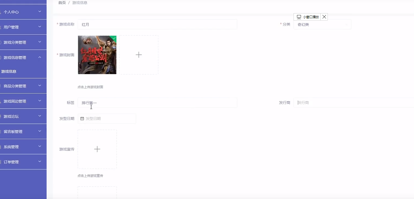414x199 pixels.
Task: Click the plus icon beside game cover
Action: (x=139, y=55)
